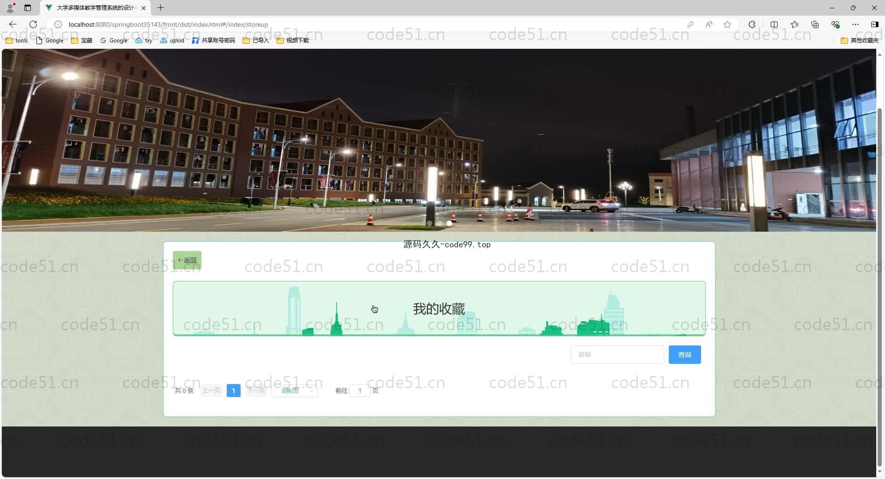885x479 pixels.
Task: Open a new browser tab
Action: tap(160, 8)
